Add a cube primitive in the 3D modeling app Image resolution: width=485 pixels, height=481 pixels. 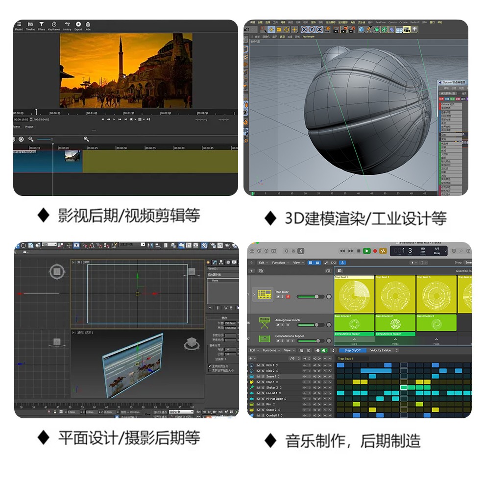click(x=361, y=29)
